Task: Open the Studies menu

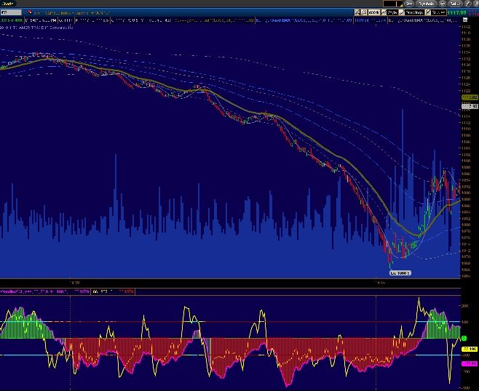Action: pos(439,12)
